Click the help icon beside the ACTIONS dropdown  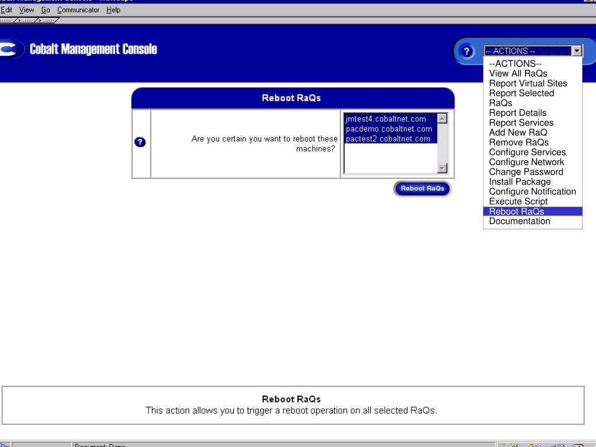[x=466, y=51]
